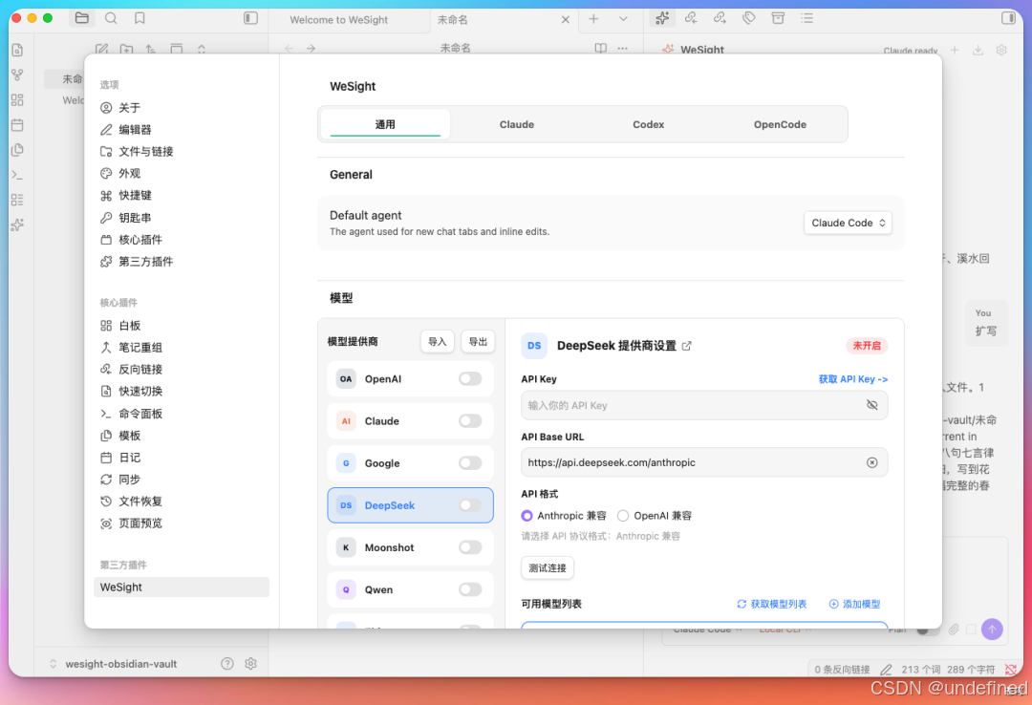Viewport: 1032px width, 705px height.
Task: Open WeSight sparkle icon in right panel tabs
Action: [x=662, y=18]
